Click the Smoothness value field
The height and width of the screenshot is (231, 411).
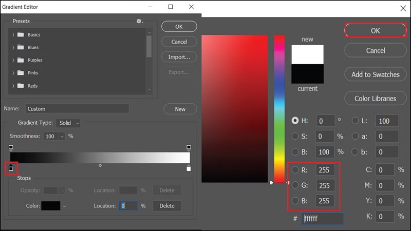point(51,136)
